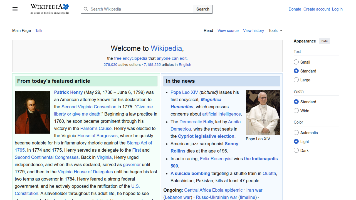Image resolution: width=356 pixels, height=200 pixels.
Task: Select Wide width option
Action: pos(296,111)
